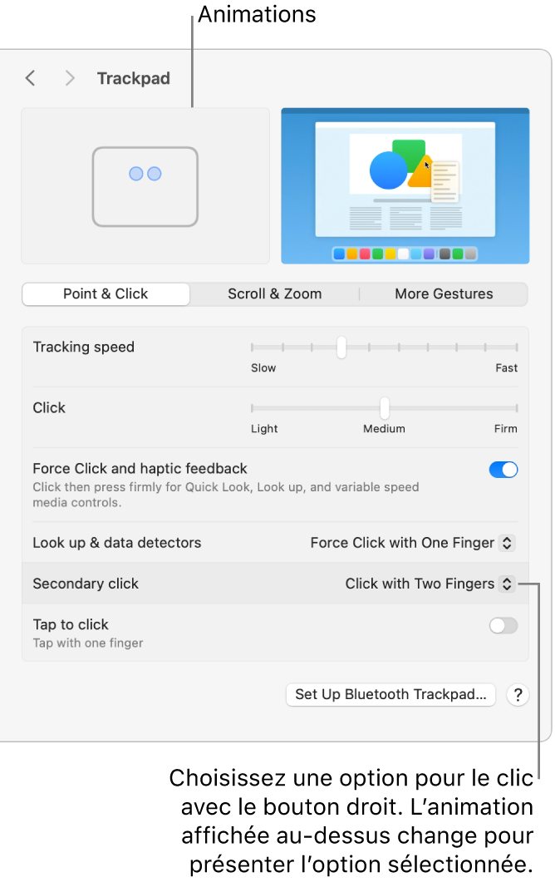Image resolution: width=555 pixels, height=882 pixels.
Task: Enable the Tap to click switch
Action: click(x=503, y=626)
